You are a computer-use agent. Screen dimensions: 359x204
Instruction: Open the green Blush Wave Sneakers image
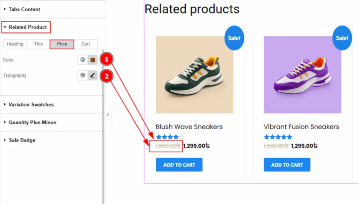195,75
